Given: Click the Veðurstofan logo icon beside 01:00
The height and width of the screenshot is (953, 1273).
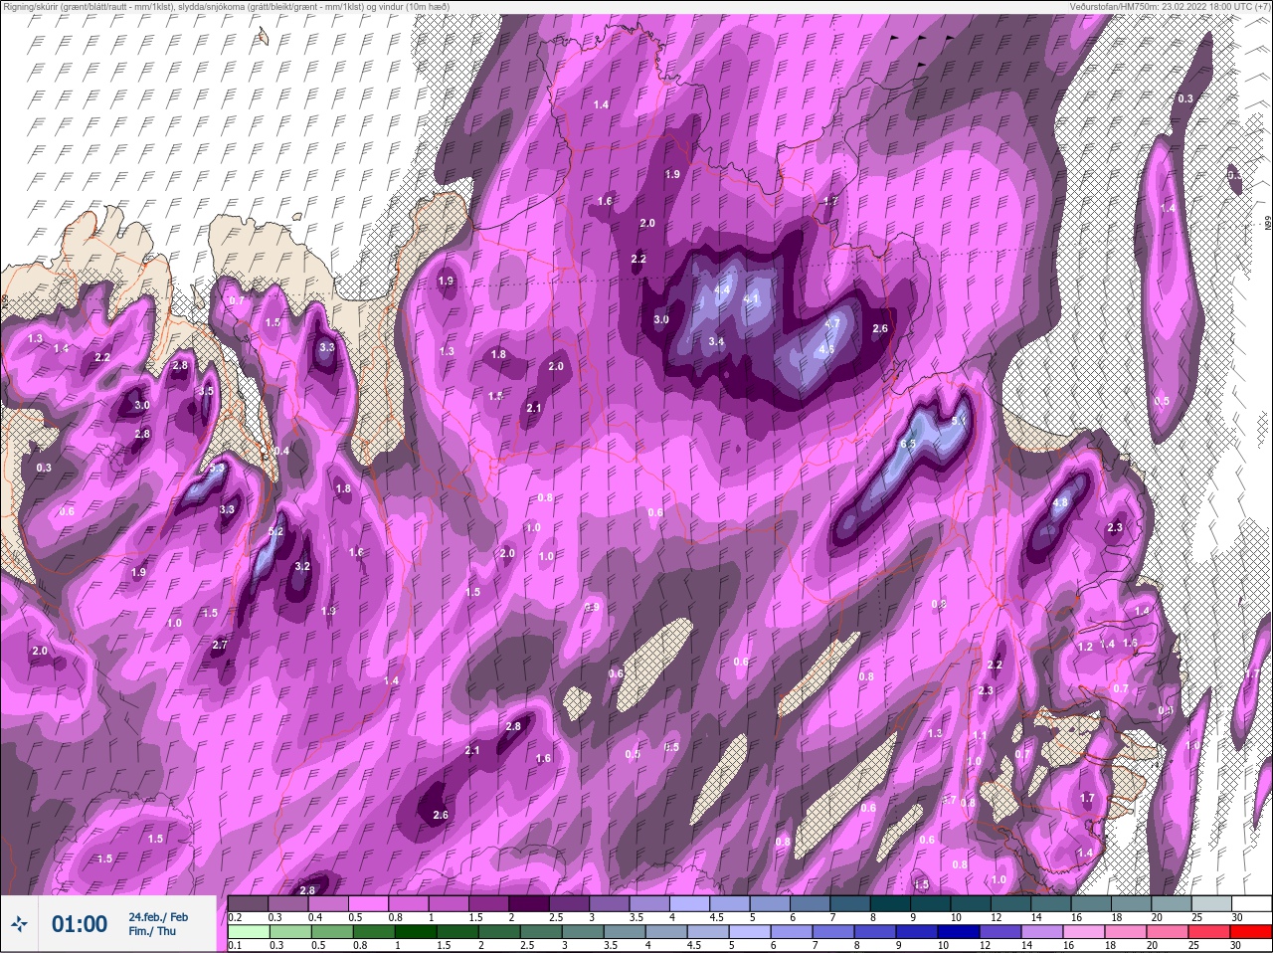Looking at the screenshot, I should [x=19, y=924].
